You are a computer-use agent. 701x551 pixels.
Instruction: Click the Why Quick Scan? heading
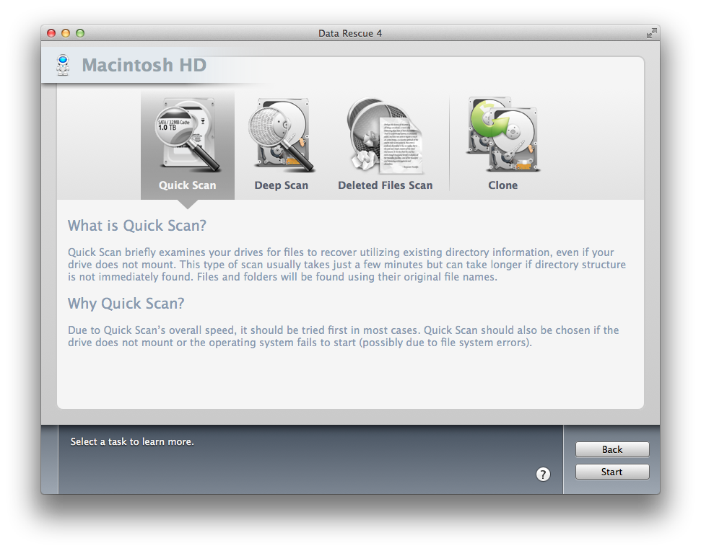pos(126,304)
